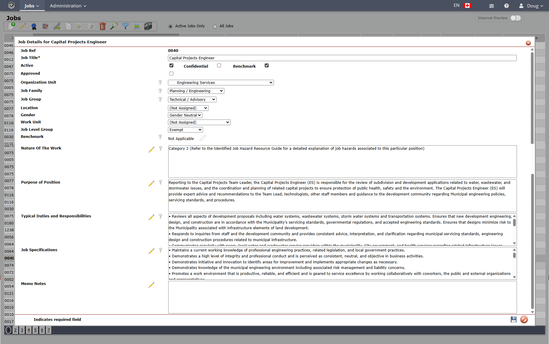This screenshot has width=549, height=344.
Task: Open the Jobs menu in top bar
Action: coord(32,6)
